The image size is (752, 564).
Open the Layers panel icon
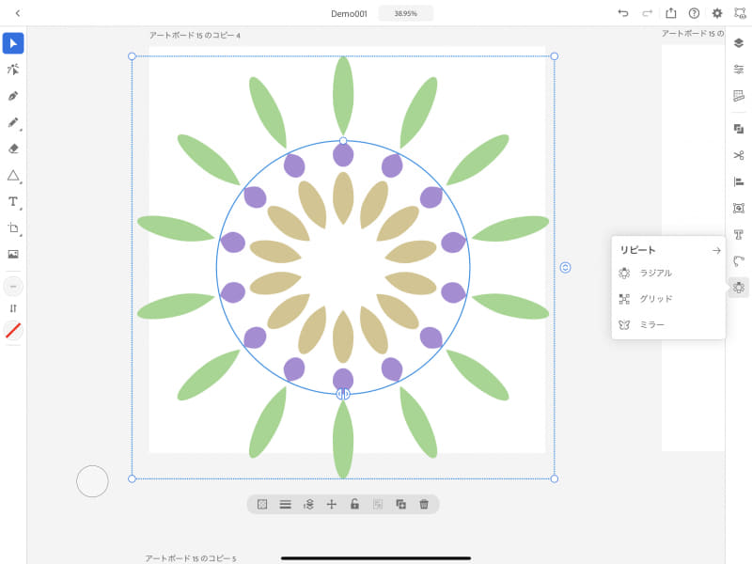(x=739, y=43)
